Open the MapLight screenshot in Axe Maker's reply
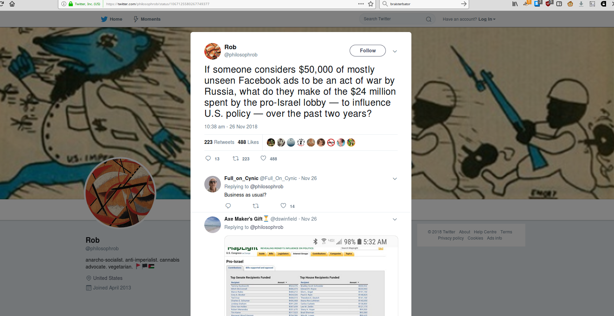The height and width of the screenshot is (316, 614). tap(311, 276)
